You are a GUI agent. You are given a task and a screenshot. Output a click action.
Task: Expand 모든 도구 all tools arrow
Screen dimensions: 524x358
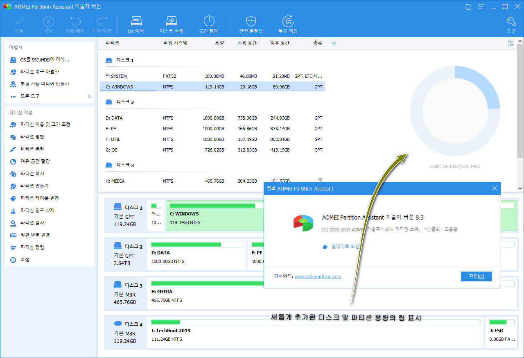pos(89,96)
